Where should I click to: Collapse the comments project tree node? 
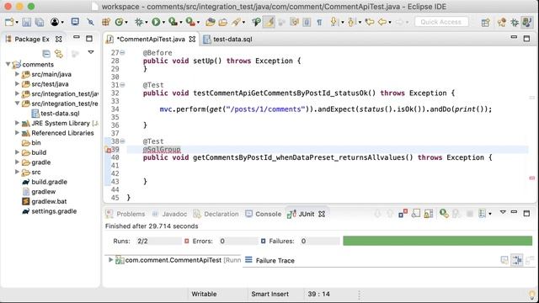click(8, 64)
